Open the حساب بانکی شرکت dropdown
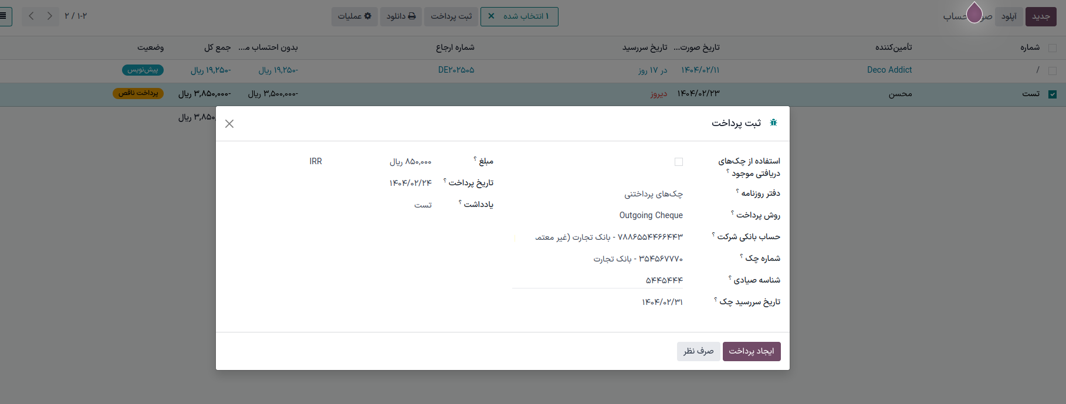Viewport: 1066px width, 404px height. 598,237
